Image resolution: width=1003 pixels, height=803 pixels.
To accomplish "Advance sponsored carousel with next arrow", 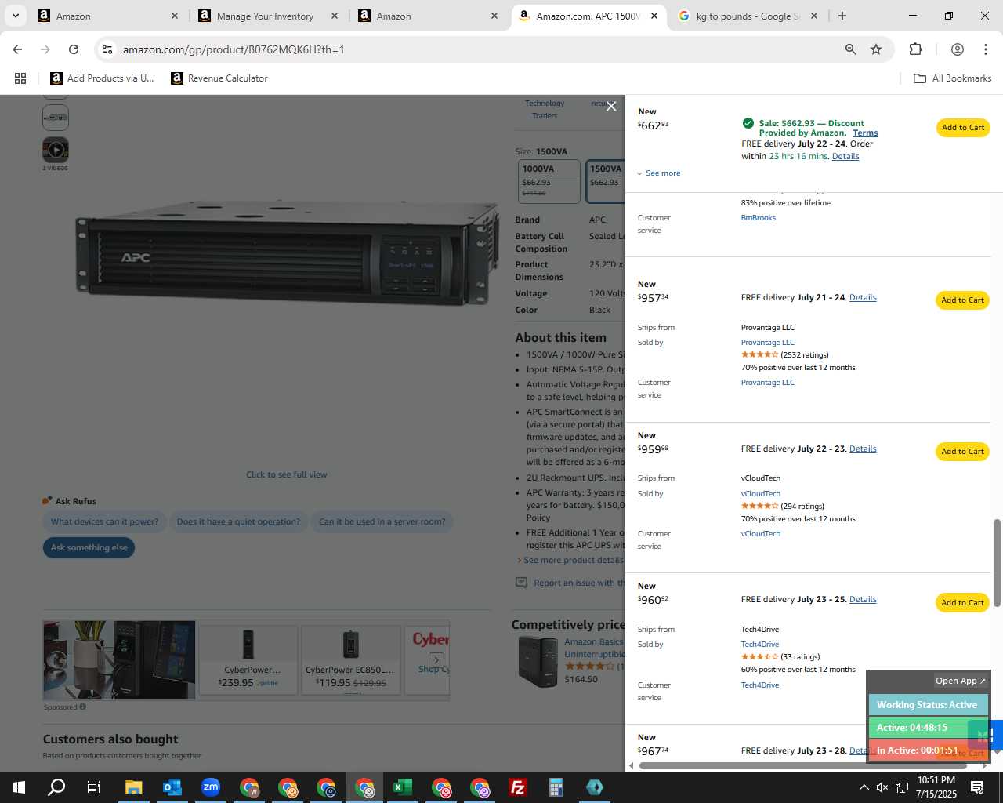I will 436,660.
